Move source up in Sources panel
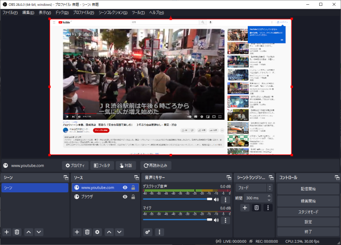The image size is (341, 245). 109,232
